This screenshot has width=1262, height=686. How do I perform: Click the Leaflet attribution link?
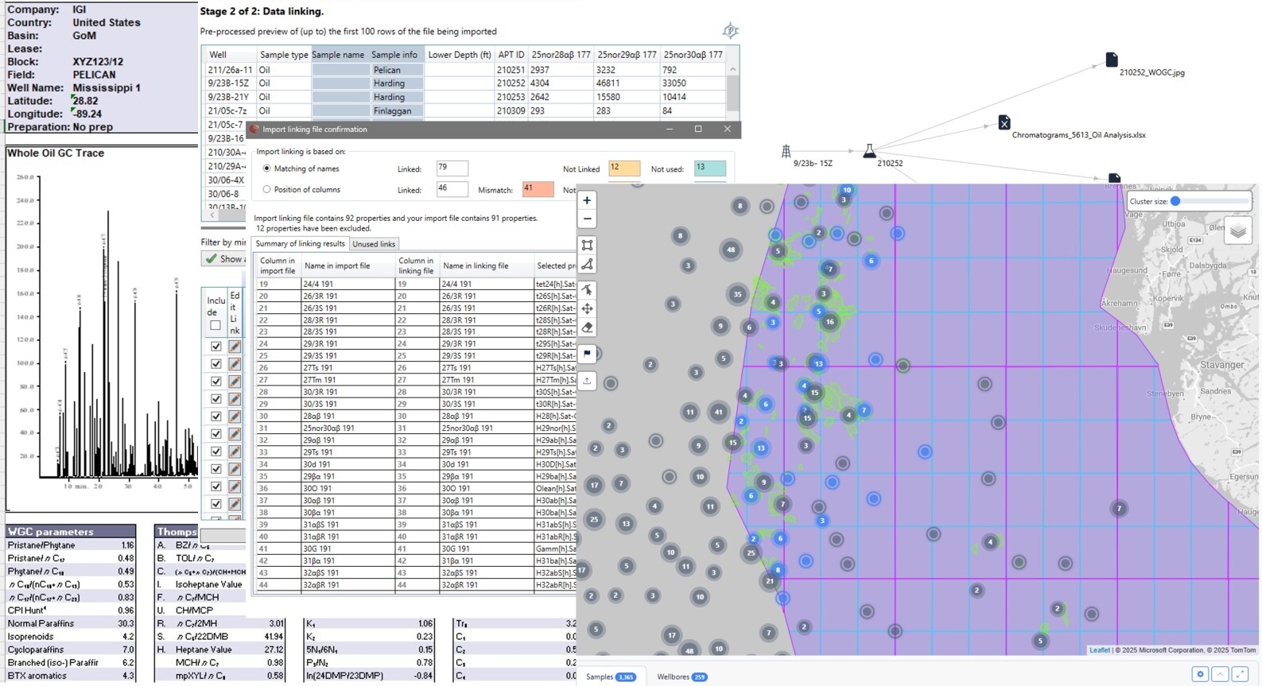click(1099, 650)
